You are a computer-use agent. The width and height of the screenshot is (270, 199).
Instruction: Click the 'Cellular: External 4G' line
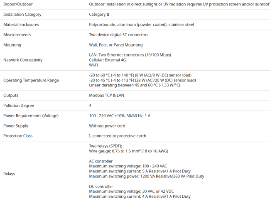108,60
